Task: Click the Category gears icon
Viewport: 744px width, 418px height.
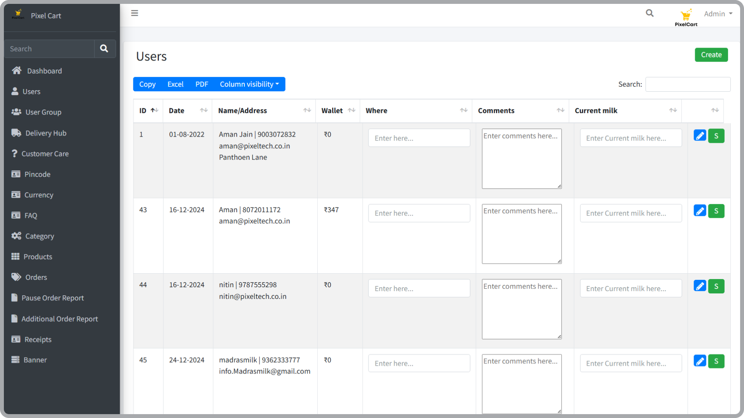Action: click(x=16, y=236)
